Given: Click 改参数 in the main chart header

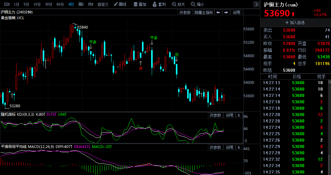Looking at the screenshot, I should pos(185,12).
